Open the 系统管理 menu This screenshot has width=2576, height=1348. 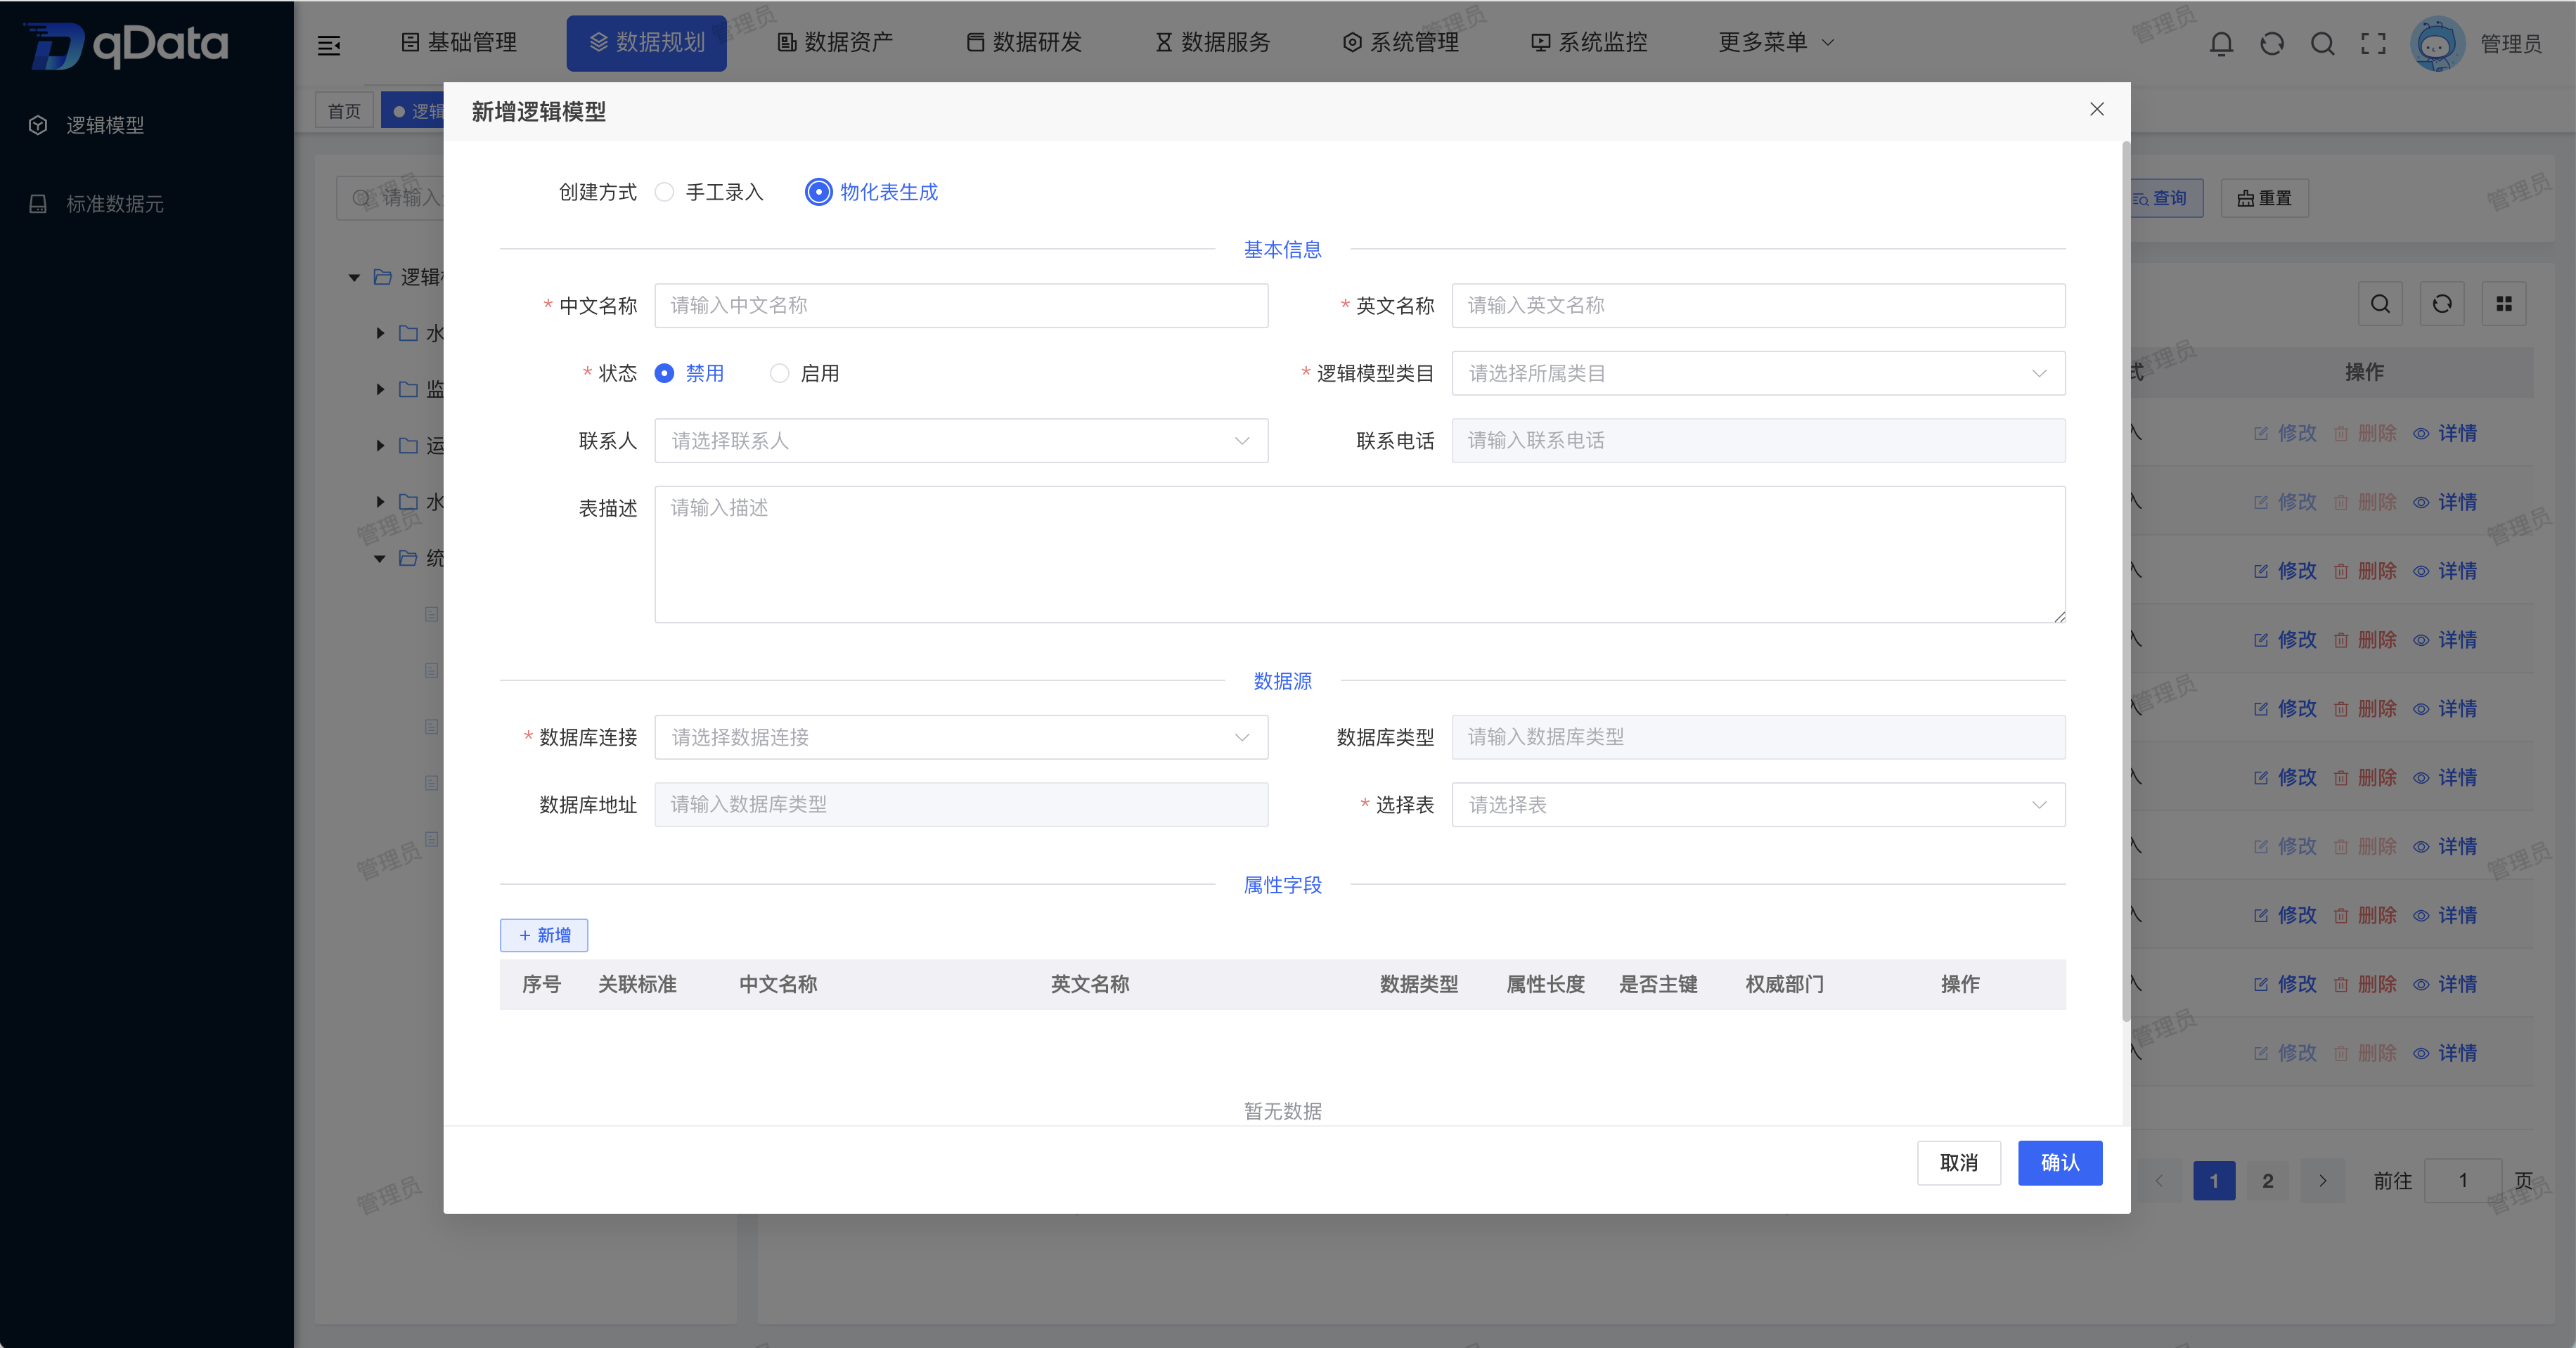click(1401, 42)
